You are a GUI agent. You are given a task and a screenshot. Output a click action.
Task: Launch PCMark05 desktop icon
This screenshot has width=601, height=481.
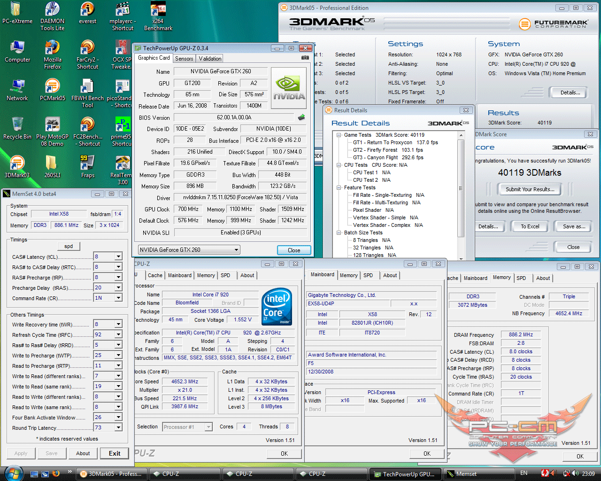click(x=52, y=90)
